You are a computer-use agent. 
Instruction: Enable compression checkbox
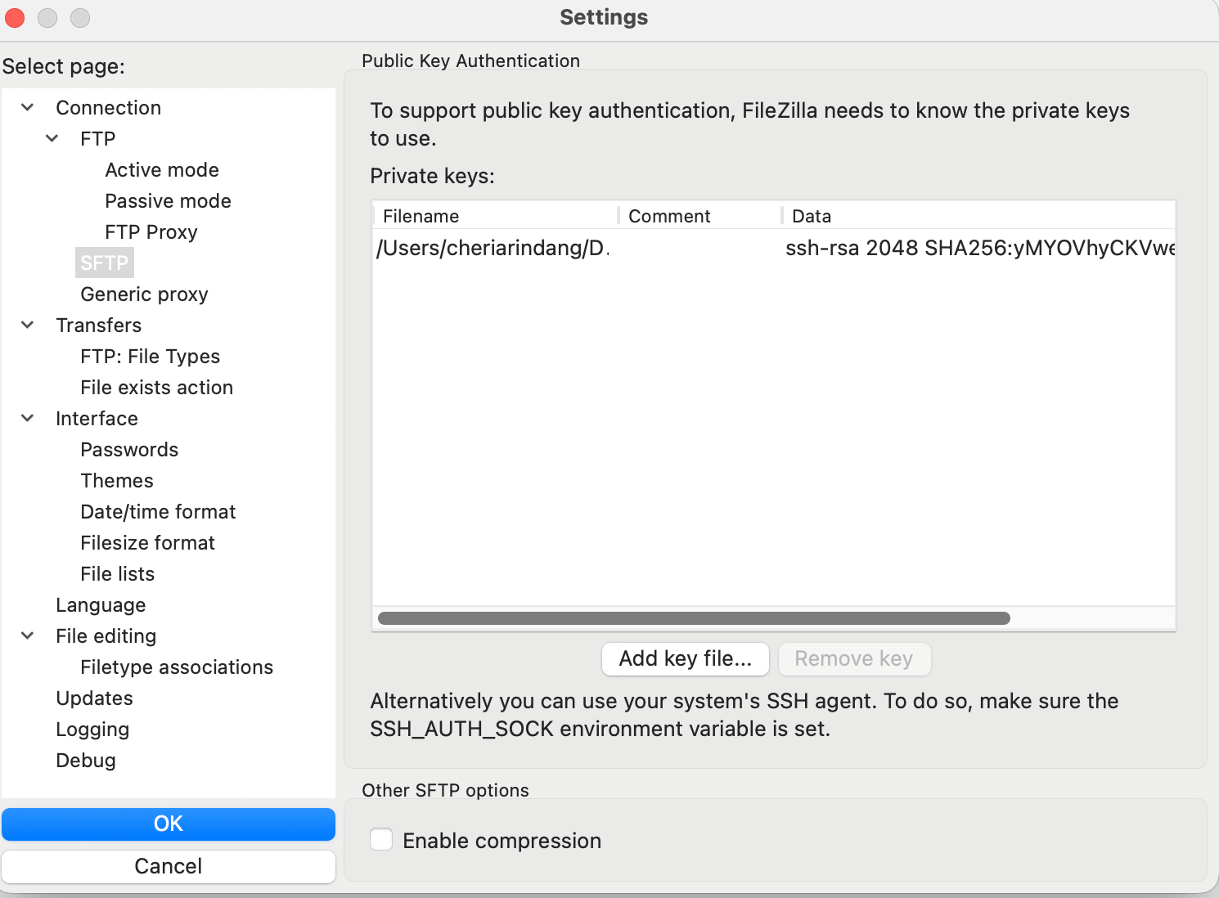(381, 840)
